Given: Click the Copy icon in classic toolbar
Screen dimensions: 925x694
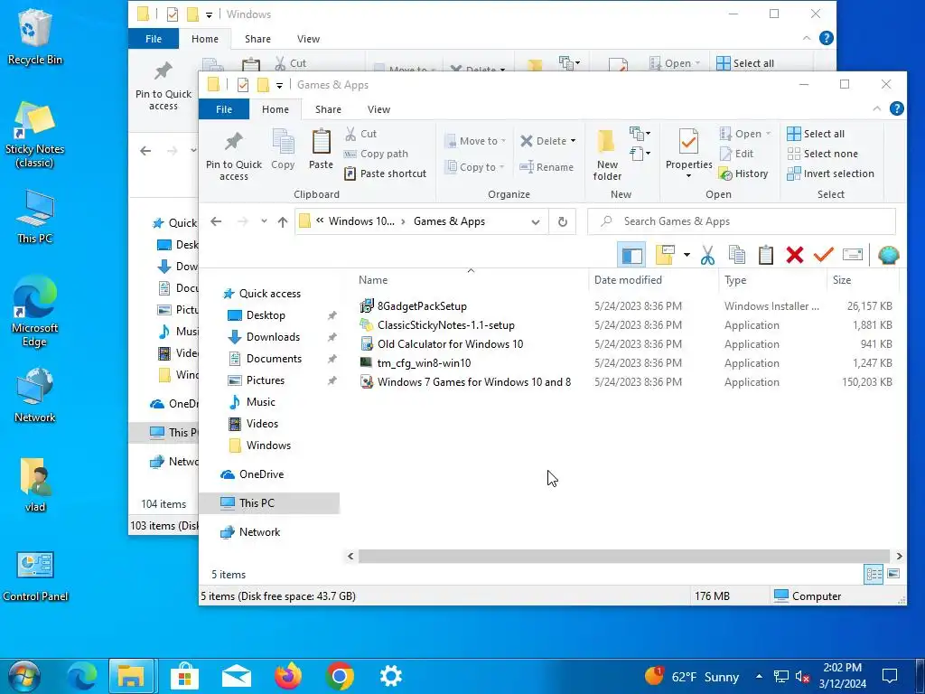Looking at the screenshot, I should coord(737,255).
